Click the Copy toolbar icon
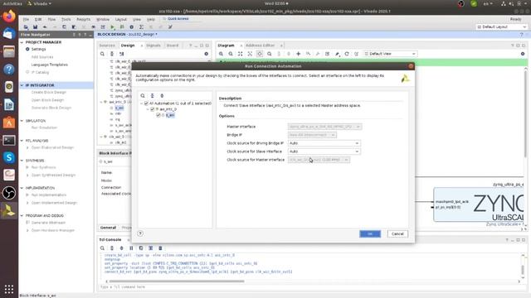531x298 pixels. 64,27
